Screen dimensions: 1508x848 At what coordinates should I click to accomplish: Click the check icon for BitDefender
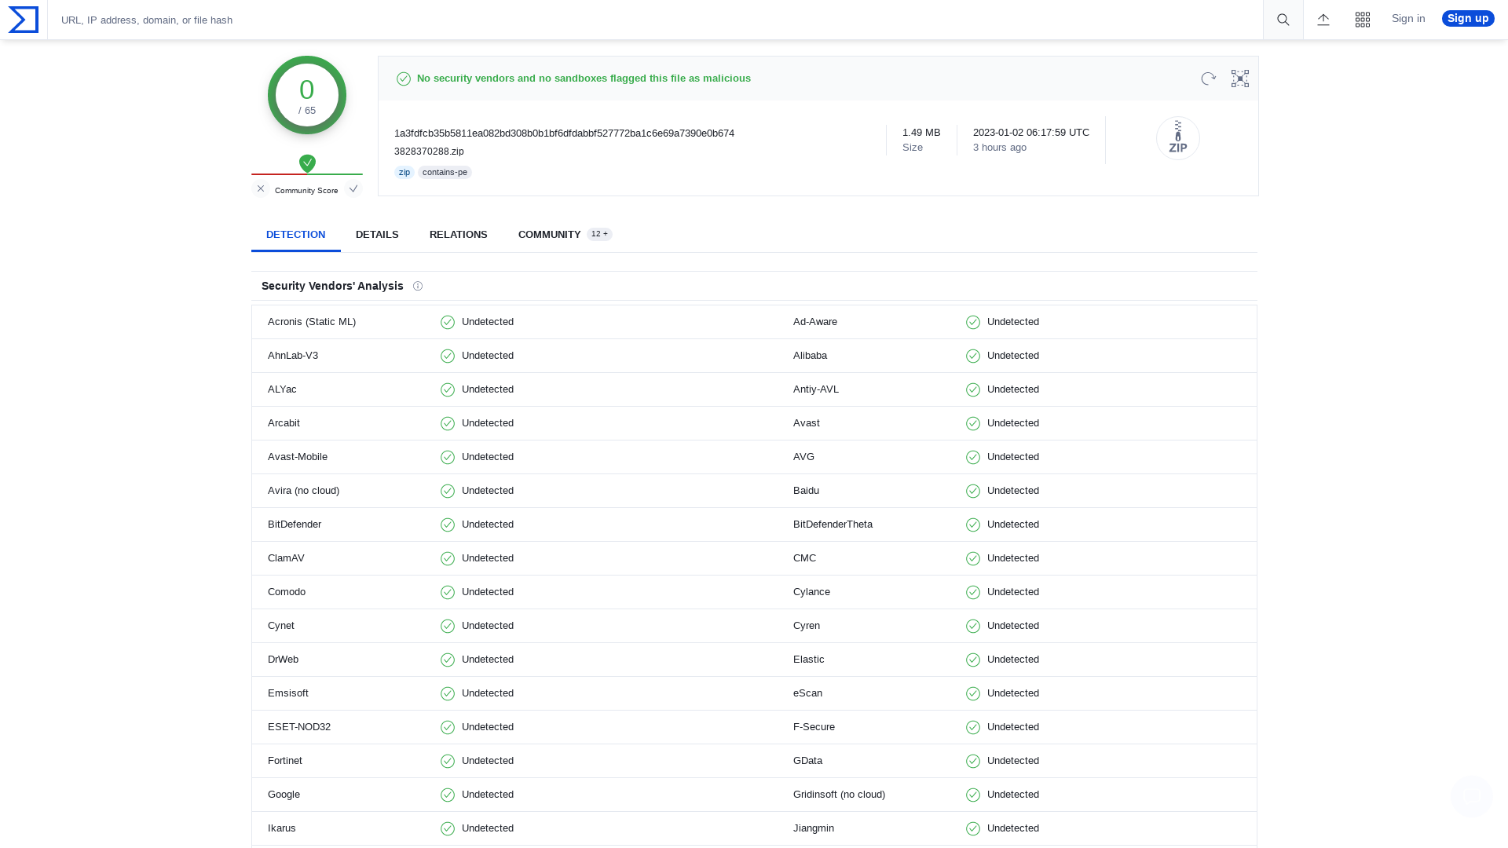pos(448,525)
